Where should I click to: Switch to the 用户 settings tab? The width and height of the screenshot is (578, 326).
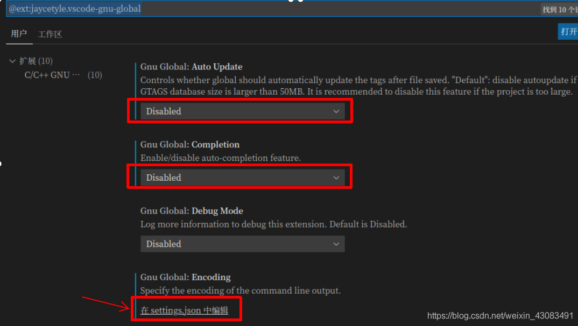tap(19, 34)
